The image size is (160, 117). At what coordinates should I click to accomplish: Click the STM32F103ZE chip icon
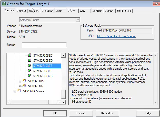(x=29, y=65)
